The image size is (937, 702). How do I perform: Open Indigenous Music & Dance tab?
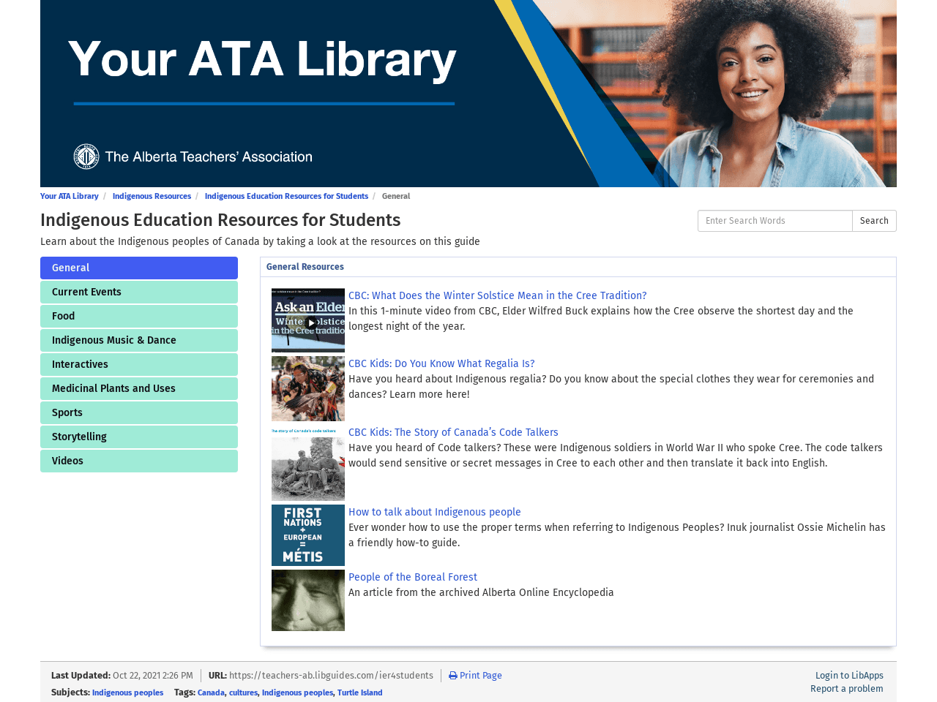click(x=139, y=340)
